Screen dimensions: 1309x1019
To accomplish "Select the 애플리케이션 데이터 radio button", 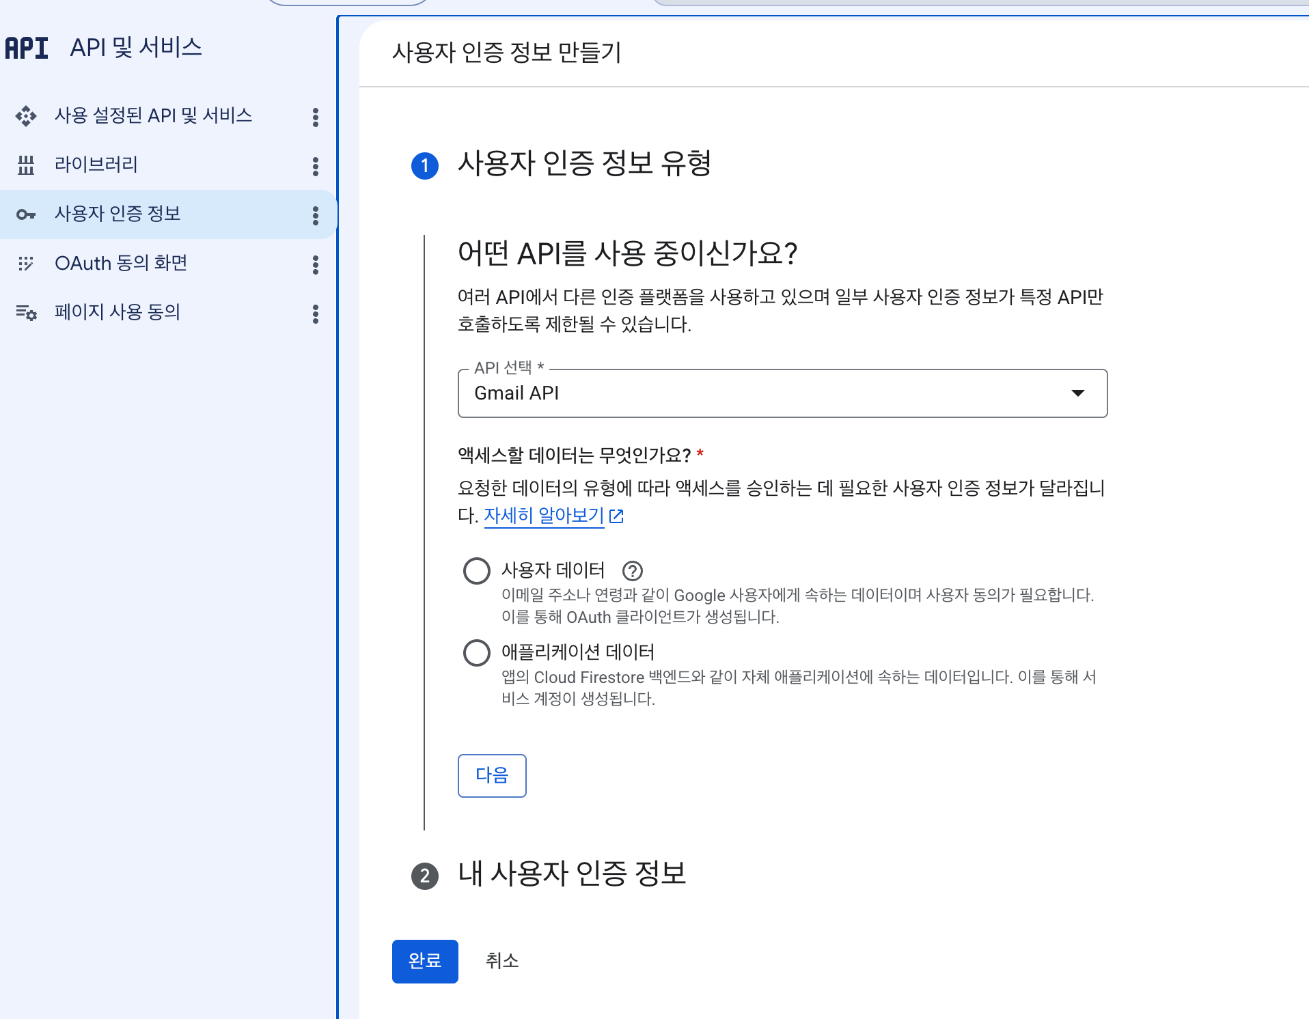I will [477, 653].
